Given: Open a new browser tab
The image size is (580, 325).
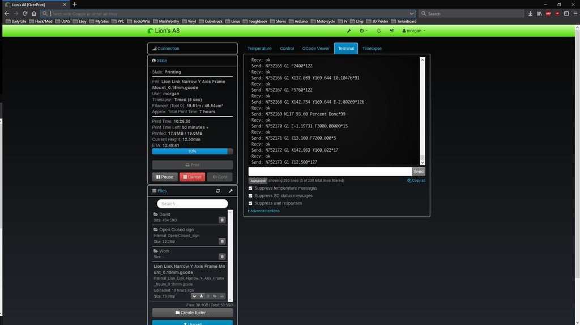Looking at the screenshot, I should (x=74, y=5).
